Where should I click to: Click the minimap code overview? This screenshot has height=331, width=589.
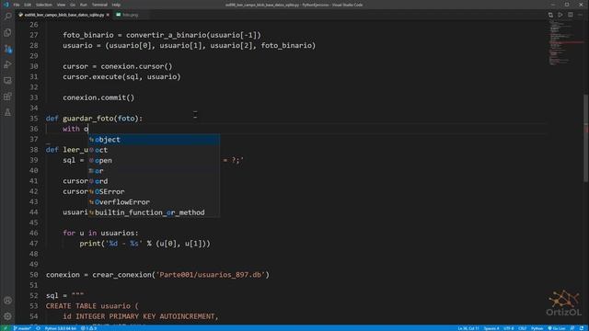coord(566,43)
